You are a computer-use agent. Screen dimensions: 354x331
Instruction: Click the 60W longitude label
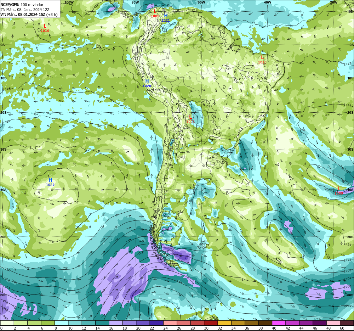point(201,2)
